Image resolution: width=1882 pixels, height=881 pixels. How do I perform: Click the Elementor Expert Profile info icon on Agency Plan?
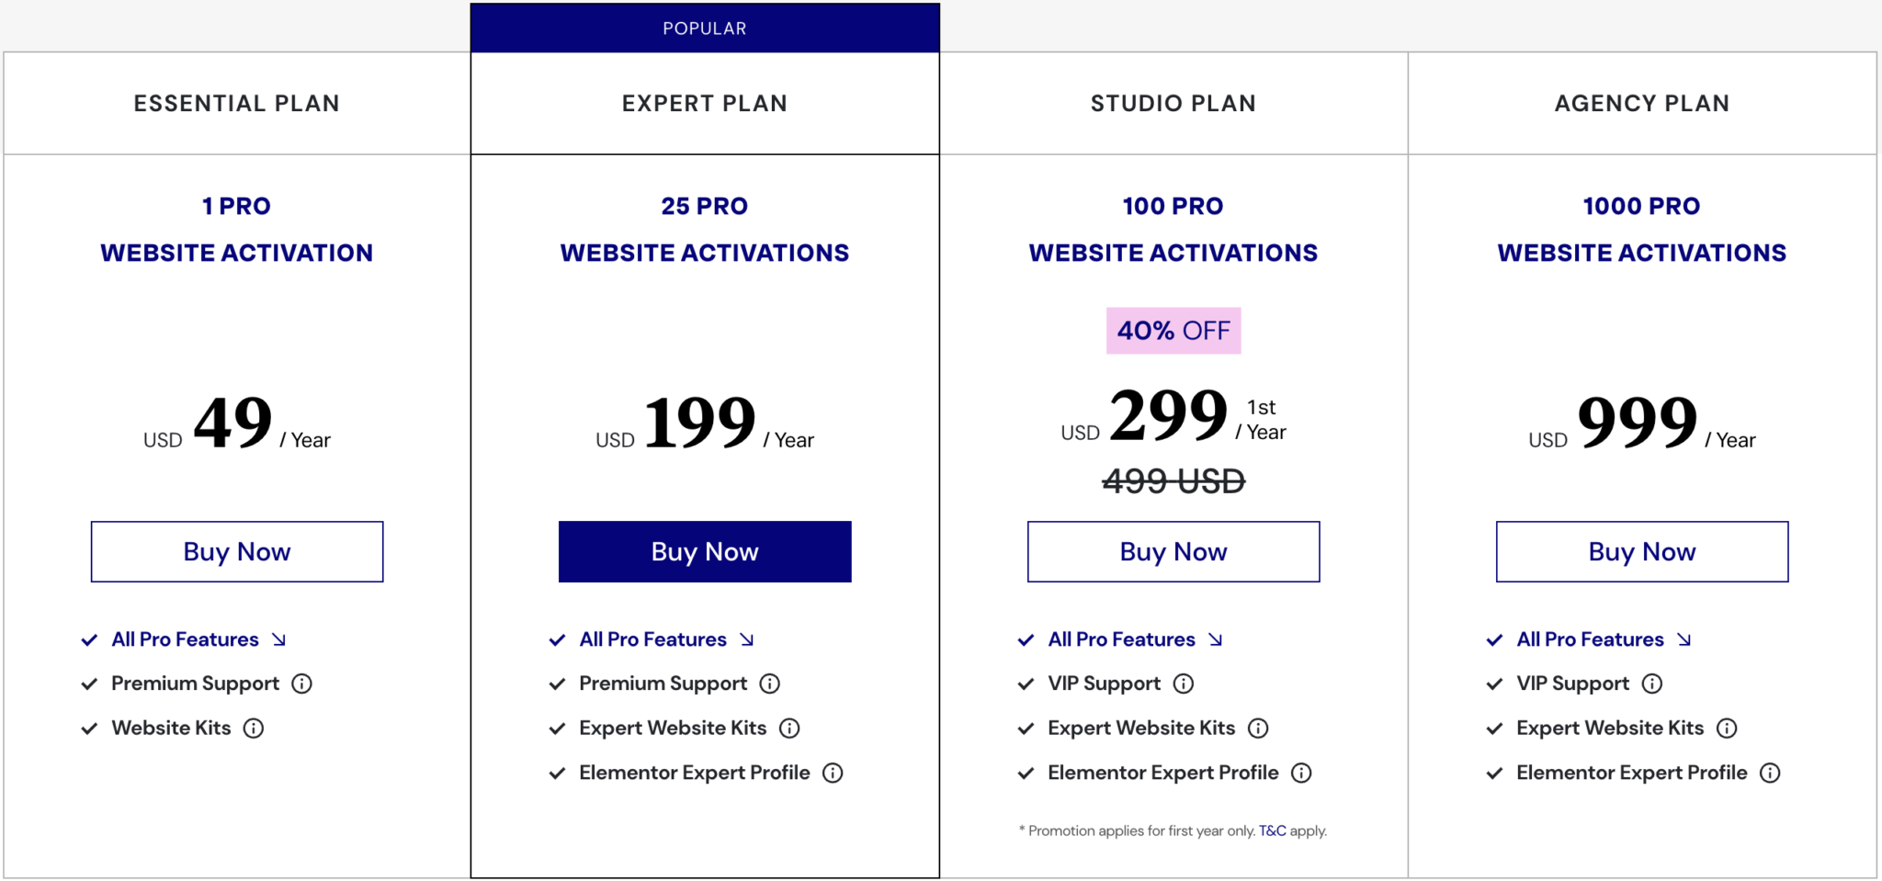[x=1769, y=773]
